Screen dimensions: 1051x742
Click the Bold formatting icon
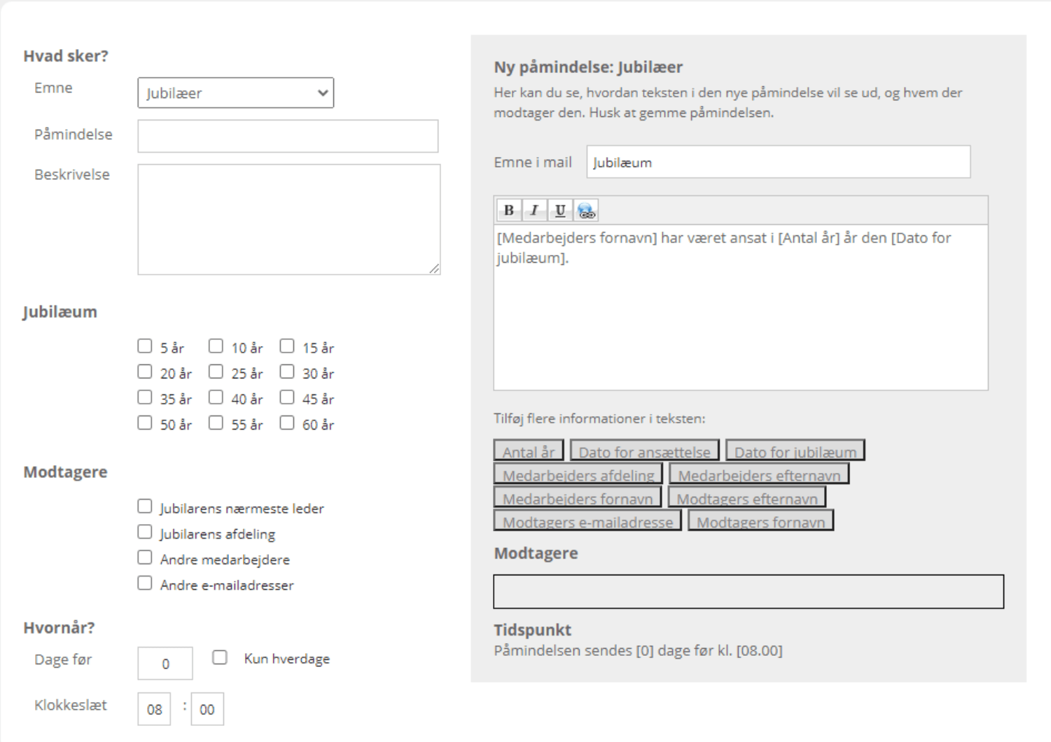(x=509, y=210)
